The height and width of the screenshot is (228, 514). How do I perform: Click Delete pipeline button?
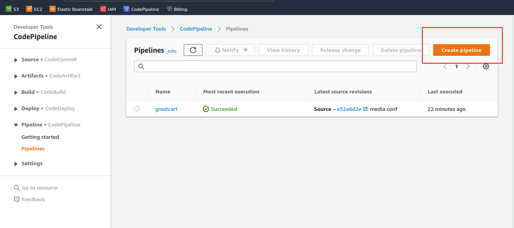click(x=401, y=50)
